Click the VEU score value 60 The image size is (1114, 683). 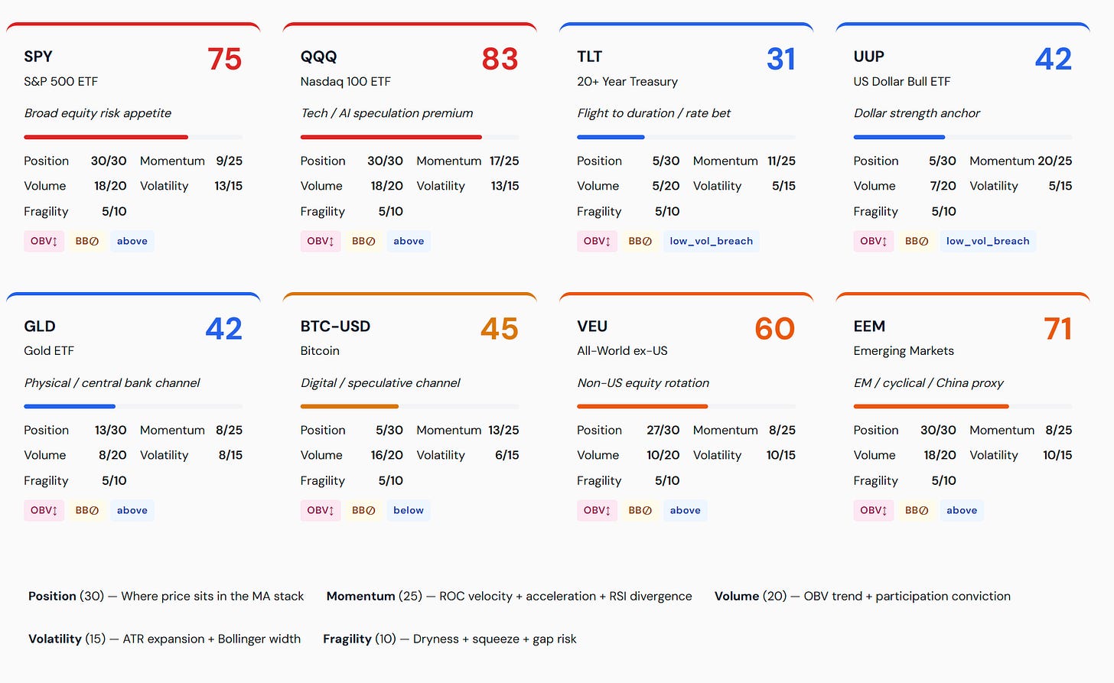(775, 329)
